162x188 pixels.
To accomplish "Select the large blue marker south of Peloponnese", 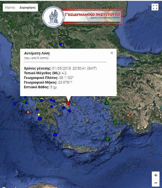I will pos(55,135).
